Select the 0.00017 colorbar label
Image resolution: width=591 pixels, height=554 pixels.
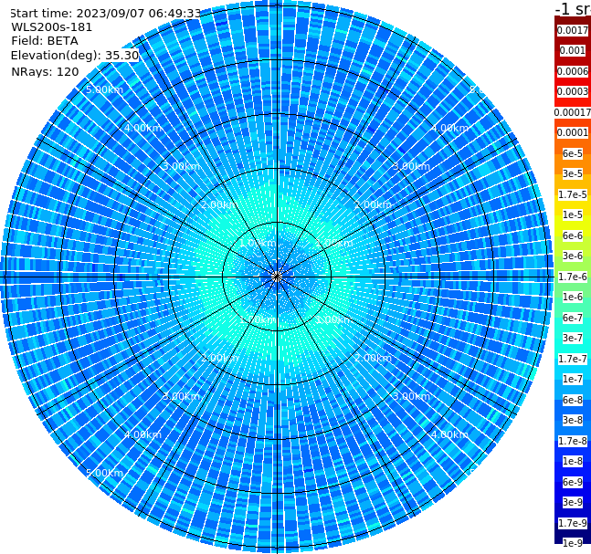573,112
